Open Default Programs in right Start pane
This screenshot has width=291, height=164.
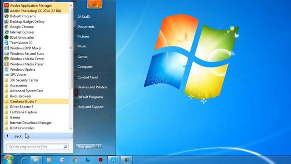90,97
